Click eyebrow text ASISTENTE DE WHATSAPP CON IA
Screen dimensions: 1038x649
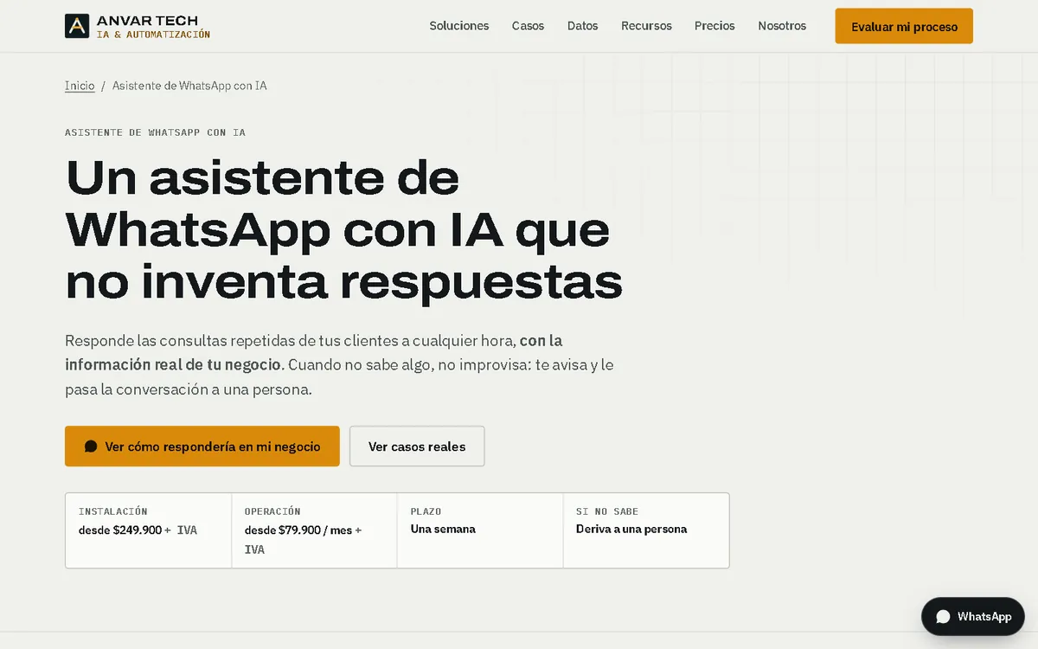click(155, 132)
